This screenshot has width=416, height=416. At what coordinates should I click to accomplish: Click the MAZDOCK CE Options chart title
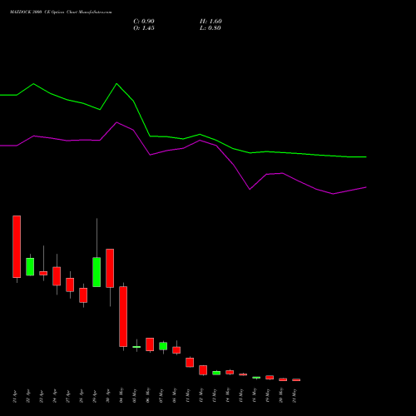tap(61, 12)
